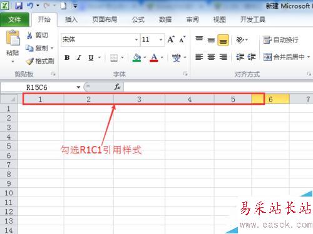Click the 粘贴 (Paste) clipboard icon
This screenshot has width=313, height=234.
click(13, 38)
